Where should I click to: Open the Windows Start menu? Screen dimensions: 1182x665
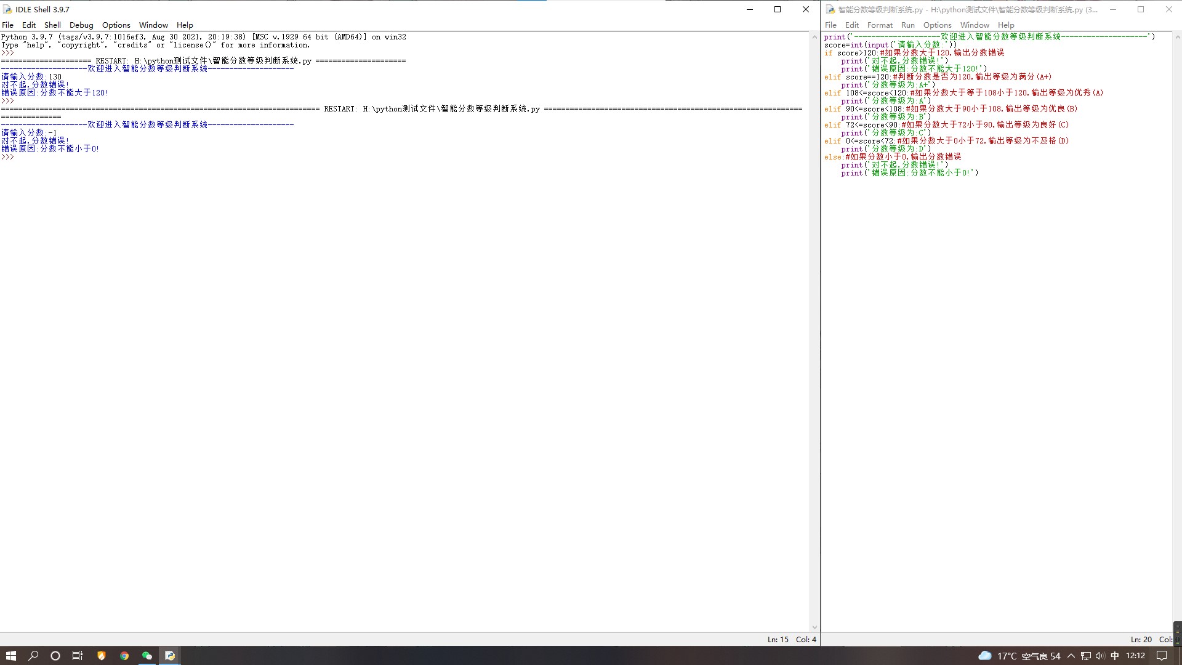(x=10, y=656)
